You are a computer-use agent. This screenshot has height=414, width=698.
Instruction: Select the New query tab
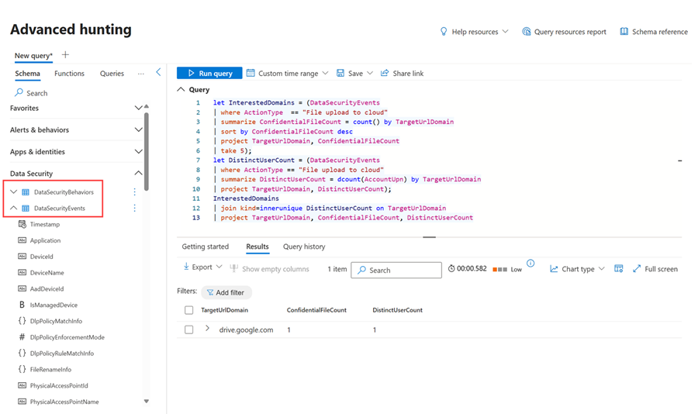tap(33, 56)
